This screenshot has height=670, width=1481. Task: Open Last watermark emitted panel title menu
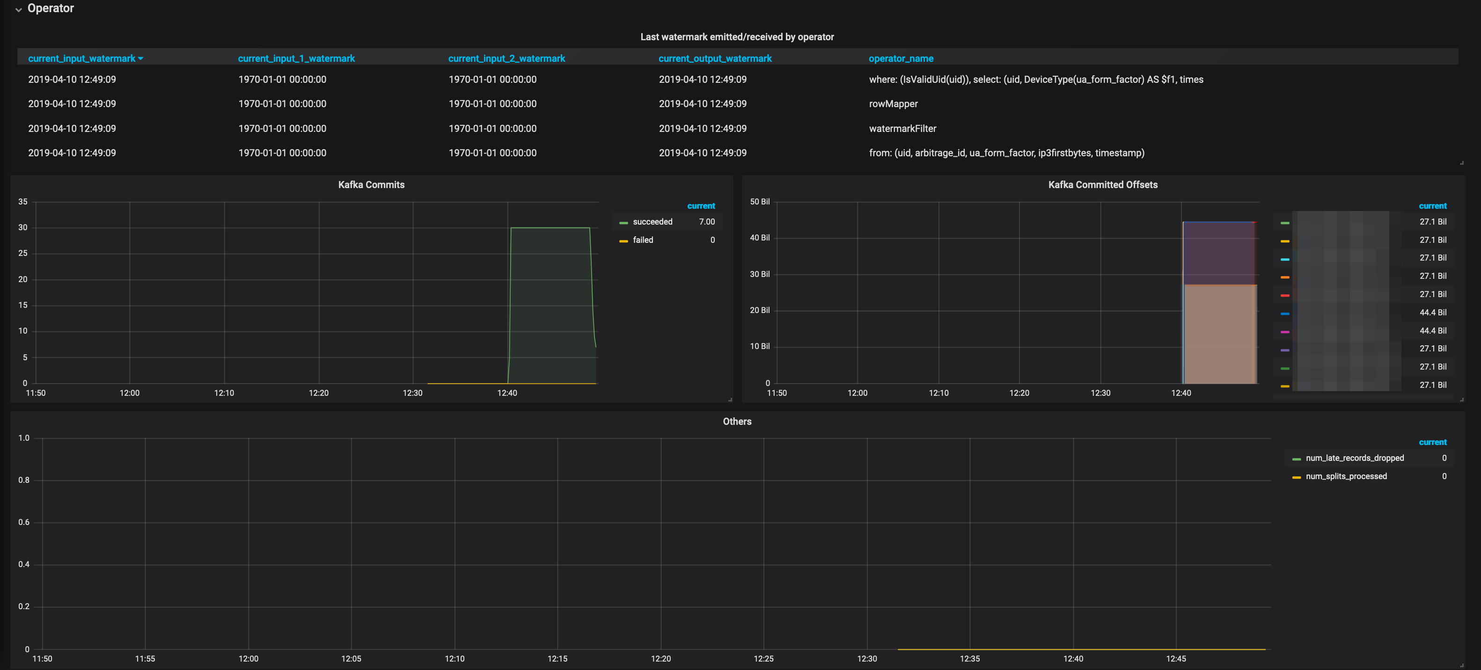(736, 37)
